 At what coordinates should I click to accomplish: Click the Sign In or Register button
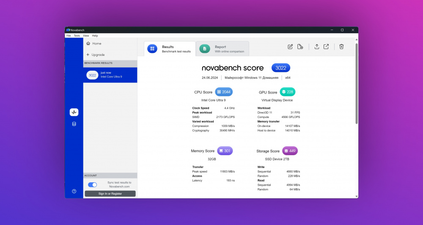(110, 194)
